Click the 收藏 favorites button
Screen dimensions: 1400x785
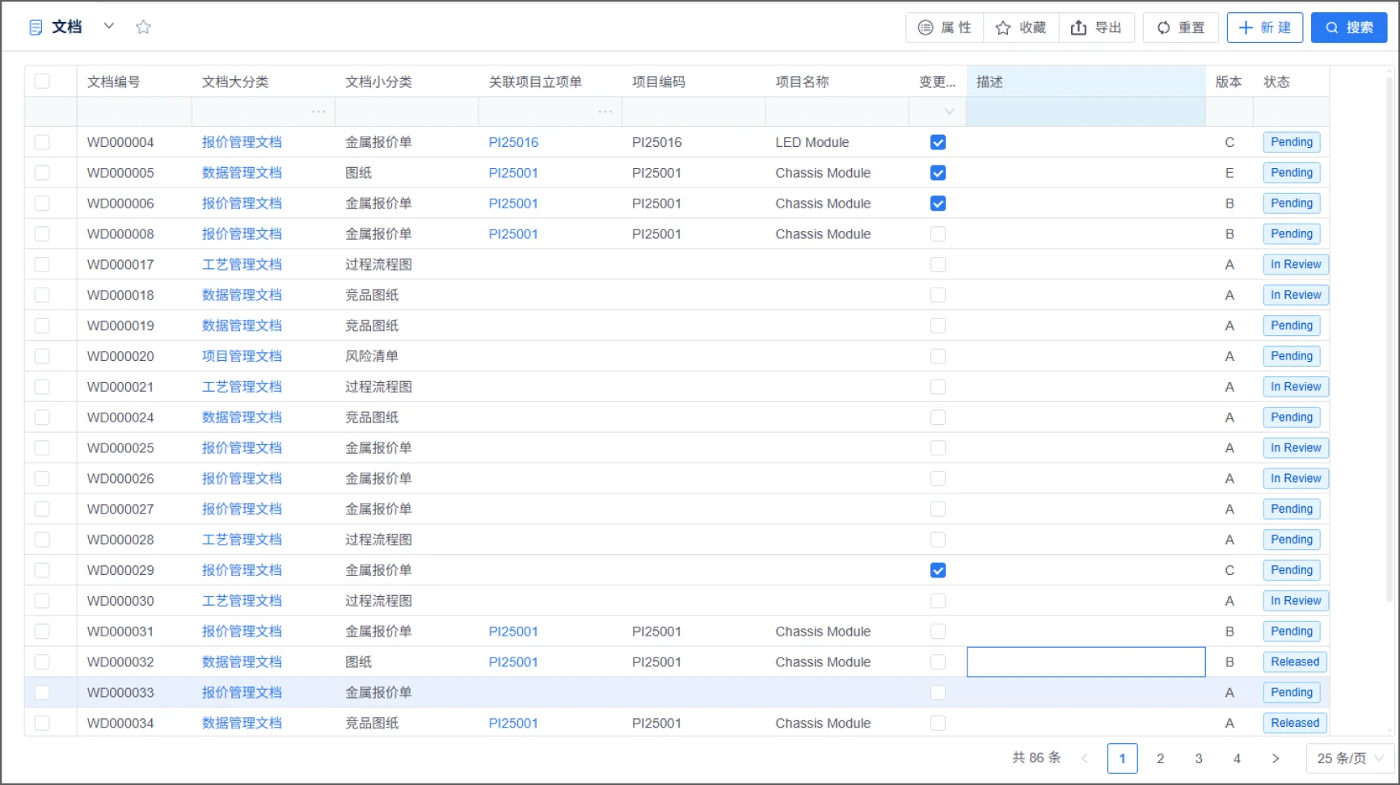click(1021, 27)
